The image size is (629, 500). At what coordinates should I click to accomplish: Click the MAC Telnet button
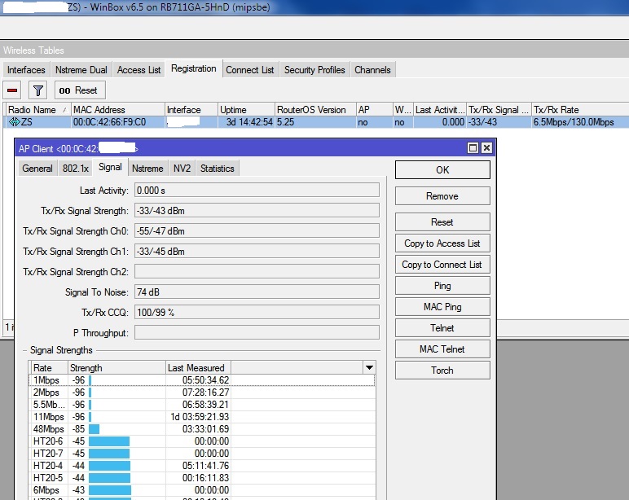442,349
